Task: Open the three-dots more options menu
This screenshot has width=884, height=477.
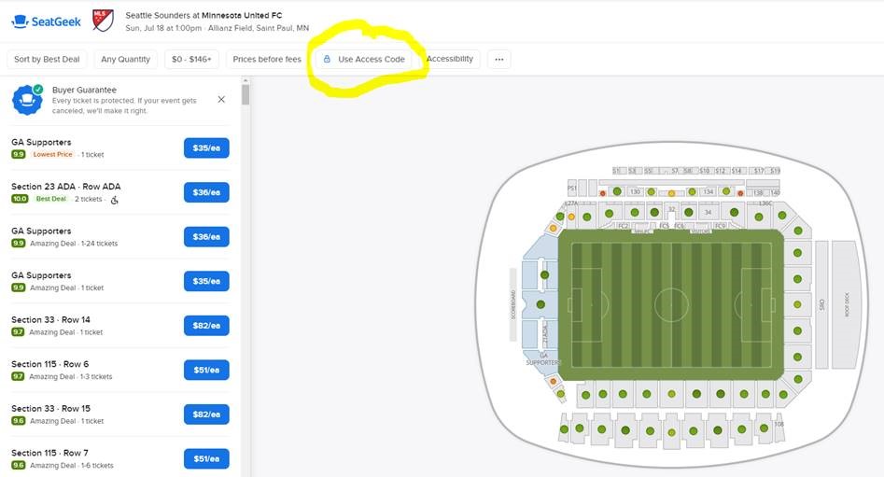Action: click(x=498, y=59)
